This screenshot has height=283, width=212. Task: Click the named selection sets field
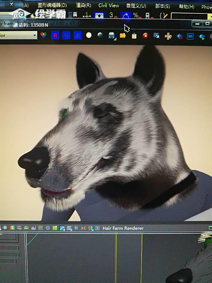(189, 17)
